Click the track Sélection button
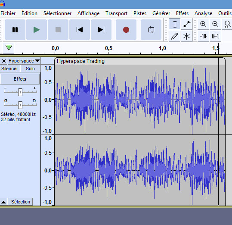This screenshot has height=225, width=232. [20, 202]
